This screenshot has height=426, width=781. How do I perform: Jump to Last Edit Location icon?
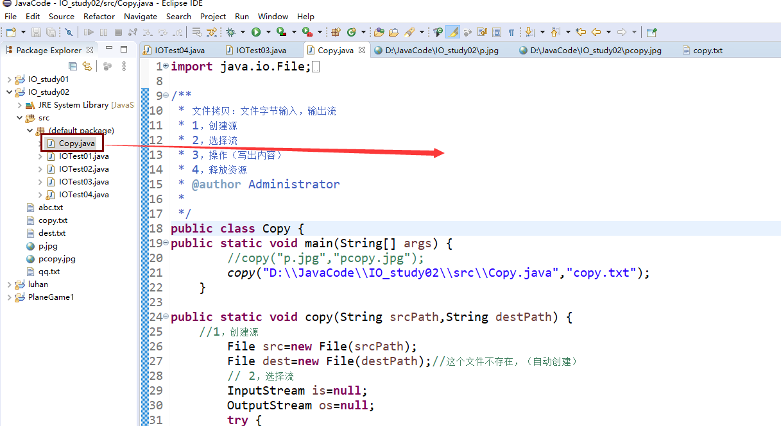(581, 32)
